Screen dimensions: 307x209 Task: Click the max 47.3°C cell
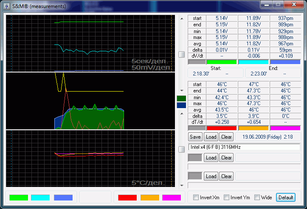coord(253,103)
